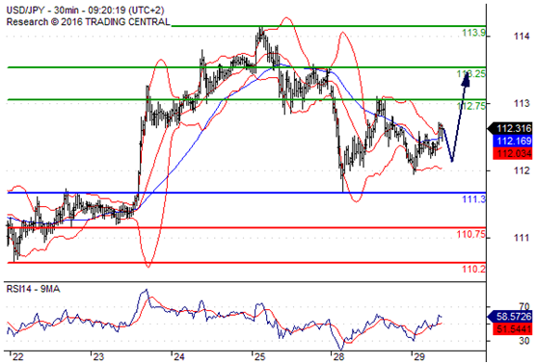The image size is (537, 364).
Task: Select the 113.9 resistance level label
Action: coord(473,33)
